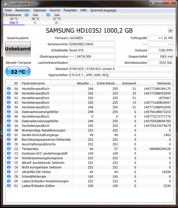Click the Eigenschaften S.M.A.R.T. field

point(121,75)
